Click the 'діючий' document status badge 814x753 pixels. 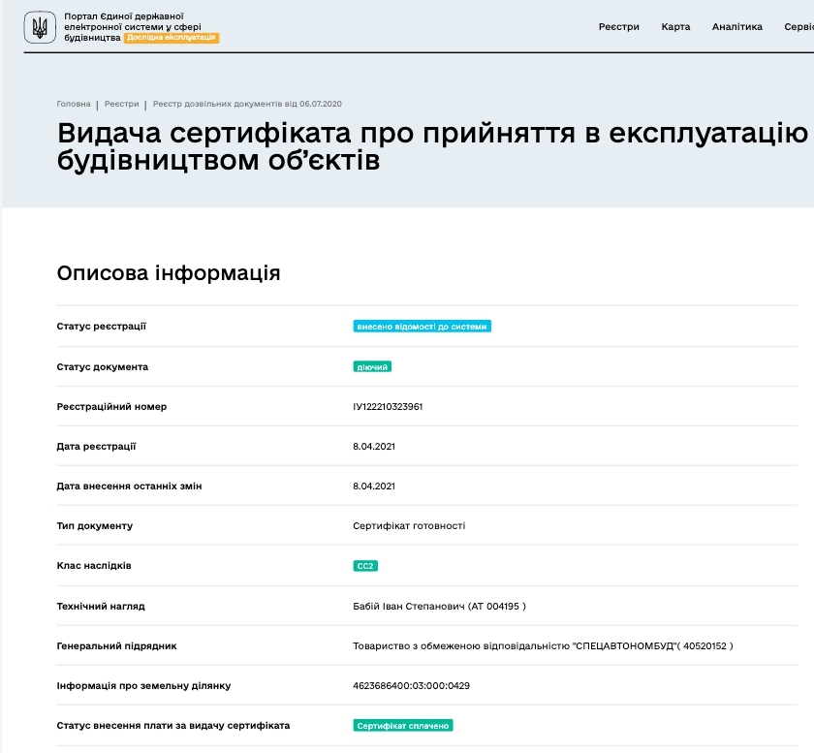372,366
